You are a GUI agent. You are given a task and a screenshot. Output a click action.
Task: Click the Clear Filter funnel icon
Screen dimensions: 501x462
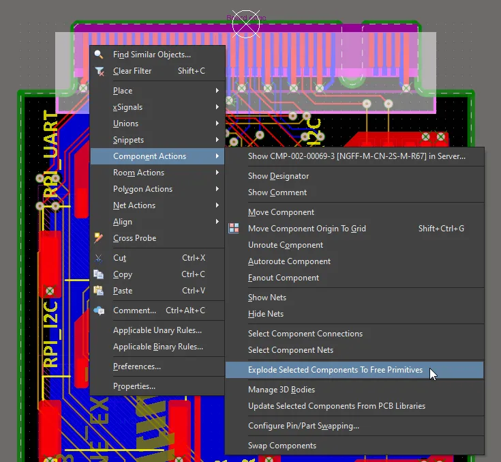click(x=100, y=71)
